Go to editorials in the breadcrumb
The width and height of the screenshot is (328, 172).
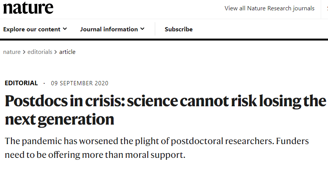(x=40, y=52)
